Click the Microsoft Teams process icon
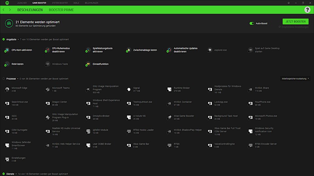This screenshot has height=176, width=314. point(47,89)
